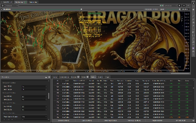Select the line drawing tool in right toolbar
Screen dimensions: 196x123
point(193,16)
